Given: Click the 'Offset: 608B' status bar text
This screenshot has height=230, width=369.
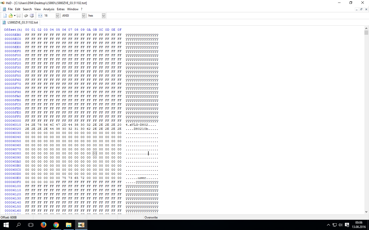Looking at the screenshot, I should [x=9, y=217].
